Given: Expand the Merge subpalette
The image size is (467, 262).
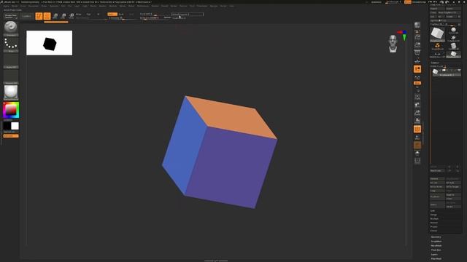Looking at the screenshot, I should pos(433,215).
